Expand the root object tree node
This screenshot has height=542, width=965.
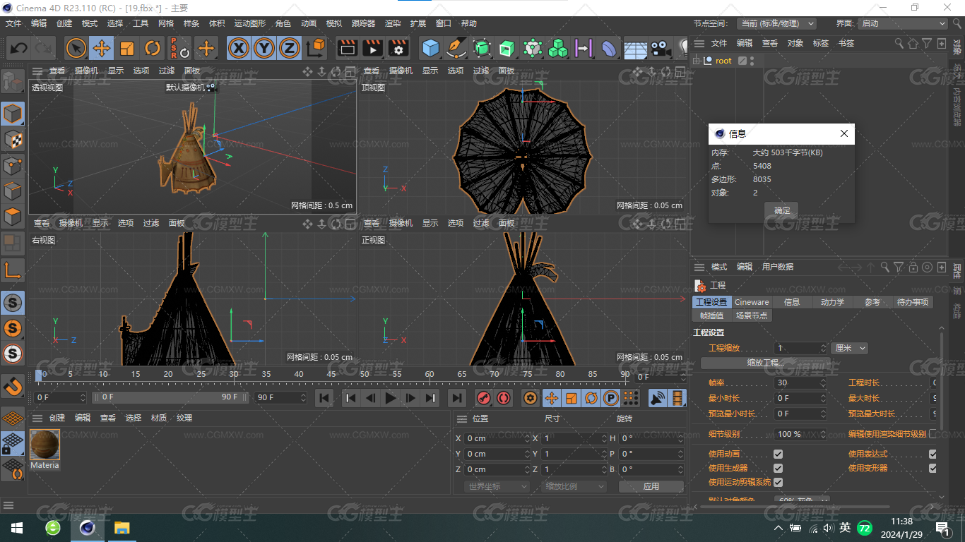pos(697,61)
